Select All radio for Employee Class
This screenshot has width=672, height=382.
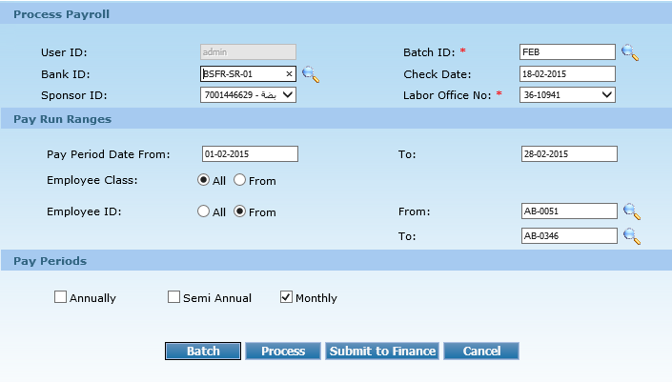pyautogui.click(x=204, y=180)
